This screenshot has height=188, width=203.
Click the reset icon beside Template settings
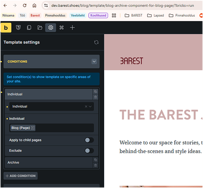96,42
